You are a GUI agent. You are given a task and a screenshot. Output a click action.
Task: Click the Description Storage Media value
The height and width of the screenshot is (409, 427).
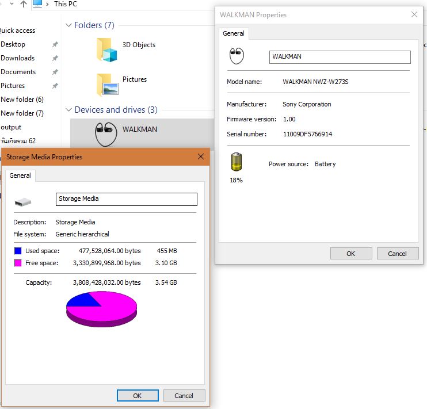(75, 222)
